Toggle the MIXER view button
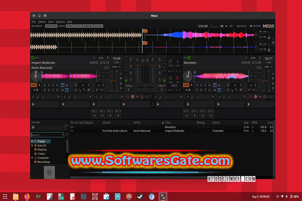The width and height of the screenshot is (302, 201). [69, 26]
